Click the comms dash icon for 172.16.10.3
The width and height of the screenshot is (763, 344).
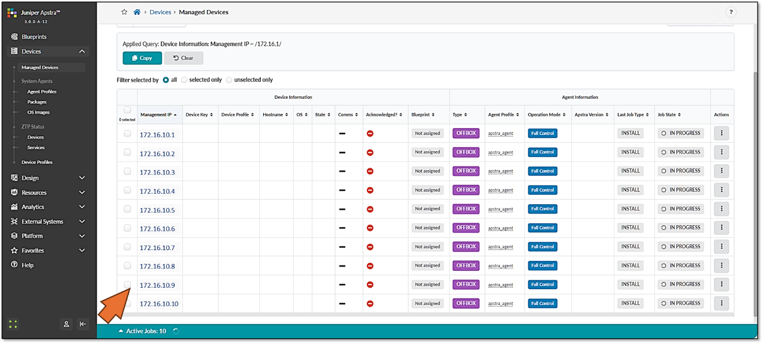tap(342, 172)
